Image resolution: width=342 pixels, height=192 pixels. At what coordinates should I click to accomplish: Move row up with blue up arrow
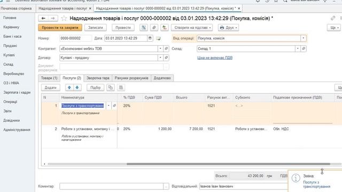[x=69, y=87]
